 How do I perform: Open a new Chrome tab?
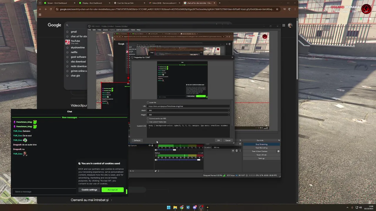pyautogui.click(x=219, y=3)
